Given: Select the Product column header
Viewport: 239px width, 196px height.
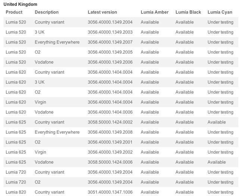Looking at the screenshot, I should pos(14,12).
